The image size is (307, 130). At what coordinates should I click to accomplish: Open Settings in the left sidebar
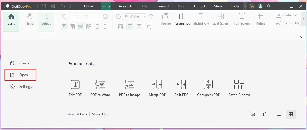click(x=21, y=86)
